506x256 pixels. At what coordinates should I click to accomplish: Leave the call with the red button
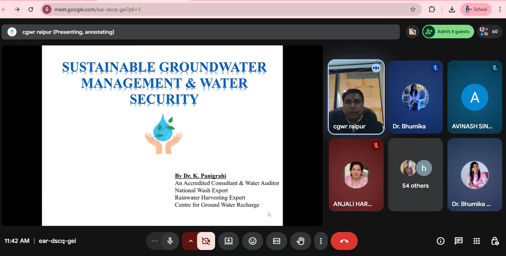tap(344, 241)
